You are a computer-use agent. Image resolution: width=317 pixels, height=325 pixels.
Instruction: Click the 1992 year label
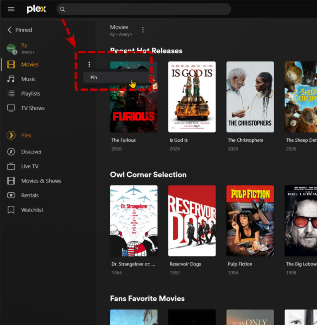(x=175, y=273)
